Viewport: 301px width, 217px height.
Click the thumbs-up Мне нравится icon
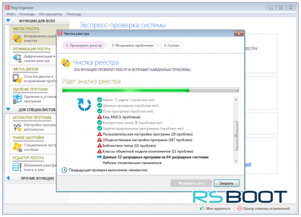tap(202, 208)
